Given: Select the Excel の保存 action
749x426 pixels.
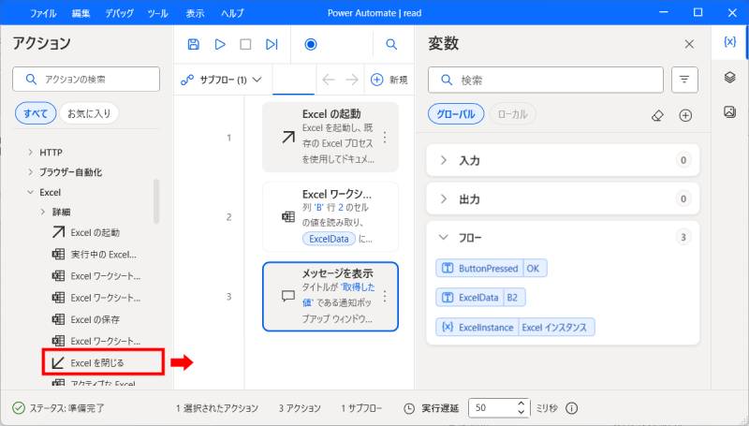Looking at the screenshot, I should point(85,319).
